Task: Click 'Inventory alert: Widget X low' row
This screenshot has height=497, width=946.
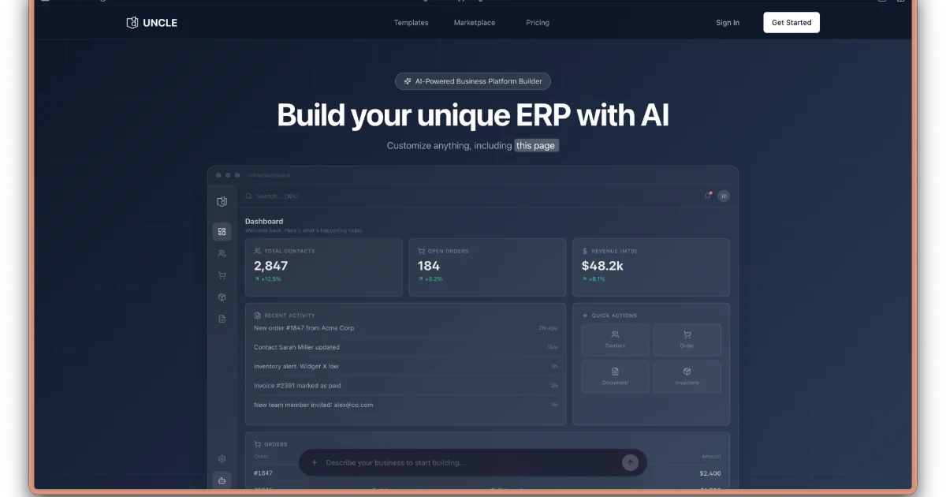Action: pos(405,367)
